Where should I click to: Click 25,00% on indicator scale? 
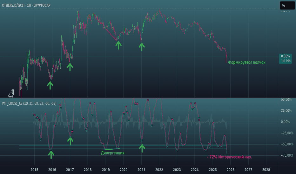pos(286,111)
